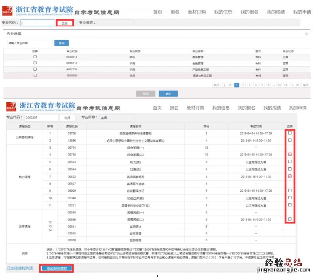Select the checkbox for major 3080802
The image size is (316, 277).
tap(35, 75)
